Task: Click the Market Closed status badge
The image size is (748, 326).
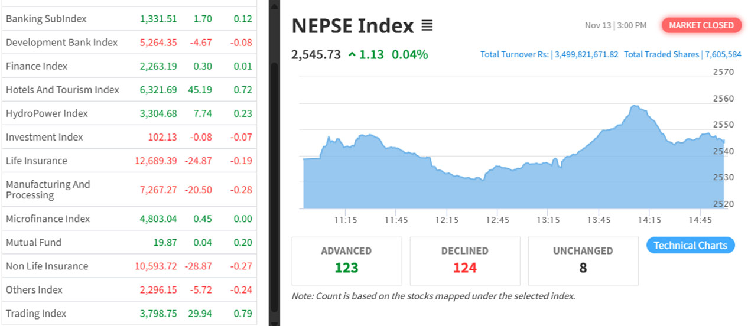Action: [x=701, y=25]
